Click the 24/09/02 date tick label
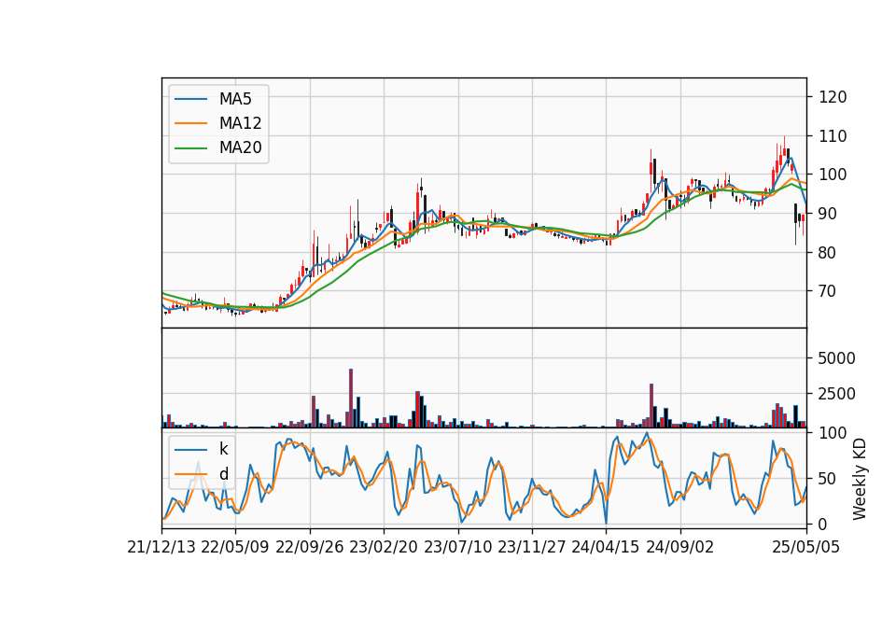The image size is (896, 644). [680, 547]
